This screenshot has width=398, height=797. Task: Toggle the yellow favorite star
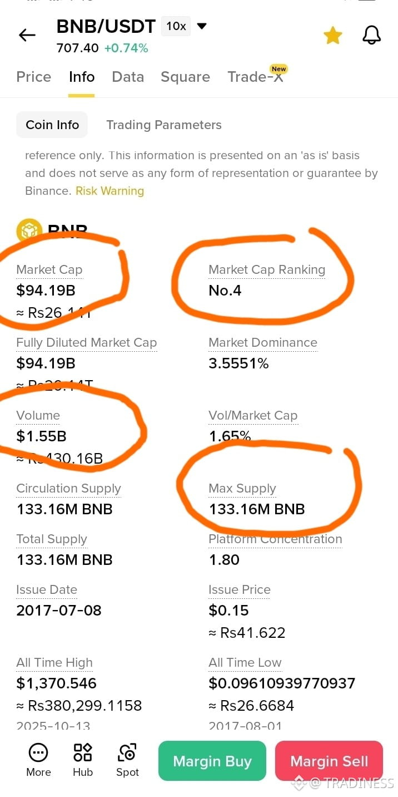click(333, 35)
